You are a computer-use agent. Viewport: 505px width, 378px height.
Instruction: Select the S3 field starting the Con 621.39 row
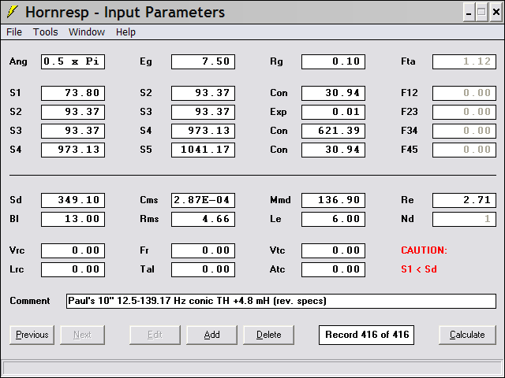pos(73,131)
